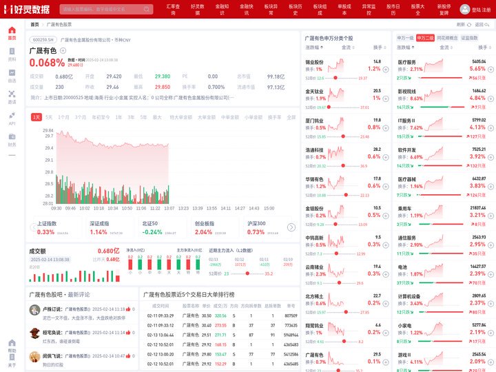Click the 锡业股份 52周价 range dot

coord(335,78)
